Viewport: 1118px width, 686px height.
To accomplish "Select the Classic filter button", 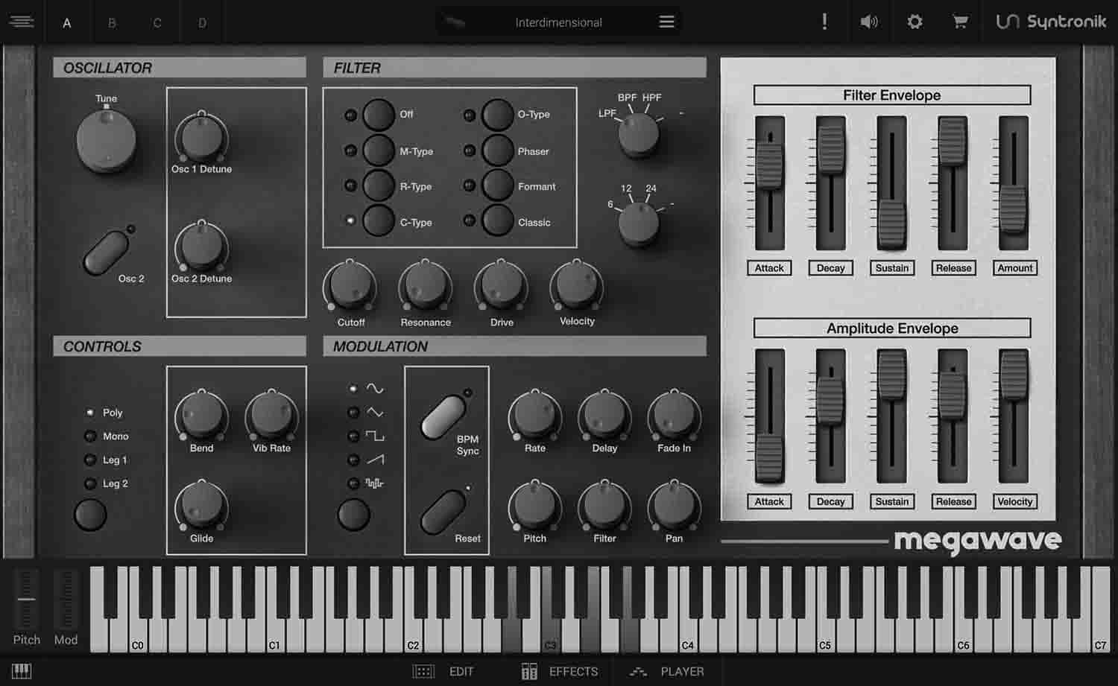I will tap(497, 221).
